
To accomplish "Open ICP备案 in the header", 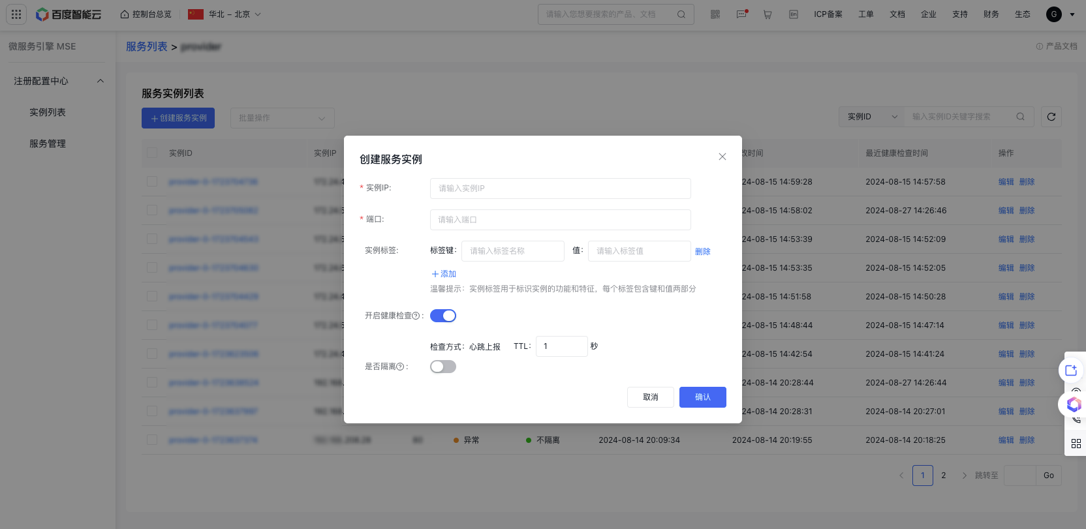I will [x=828, y=14].
